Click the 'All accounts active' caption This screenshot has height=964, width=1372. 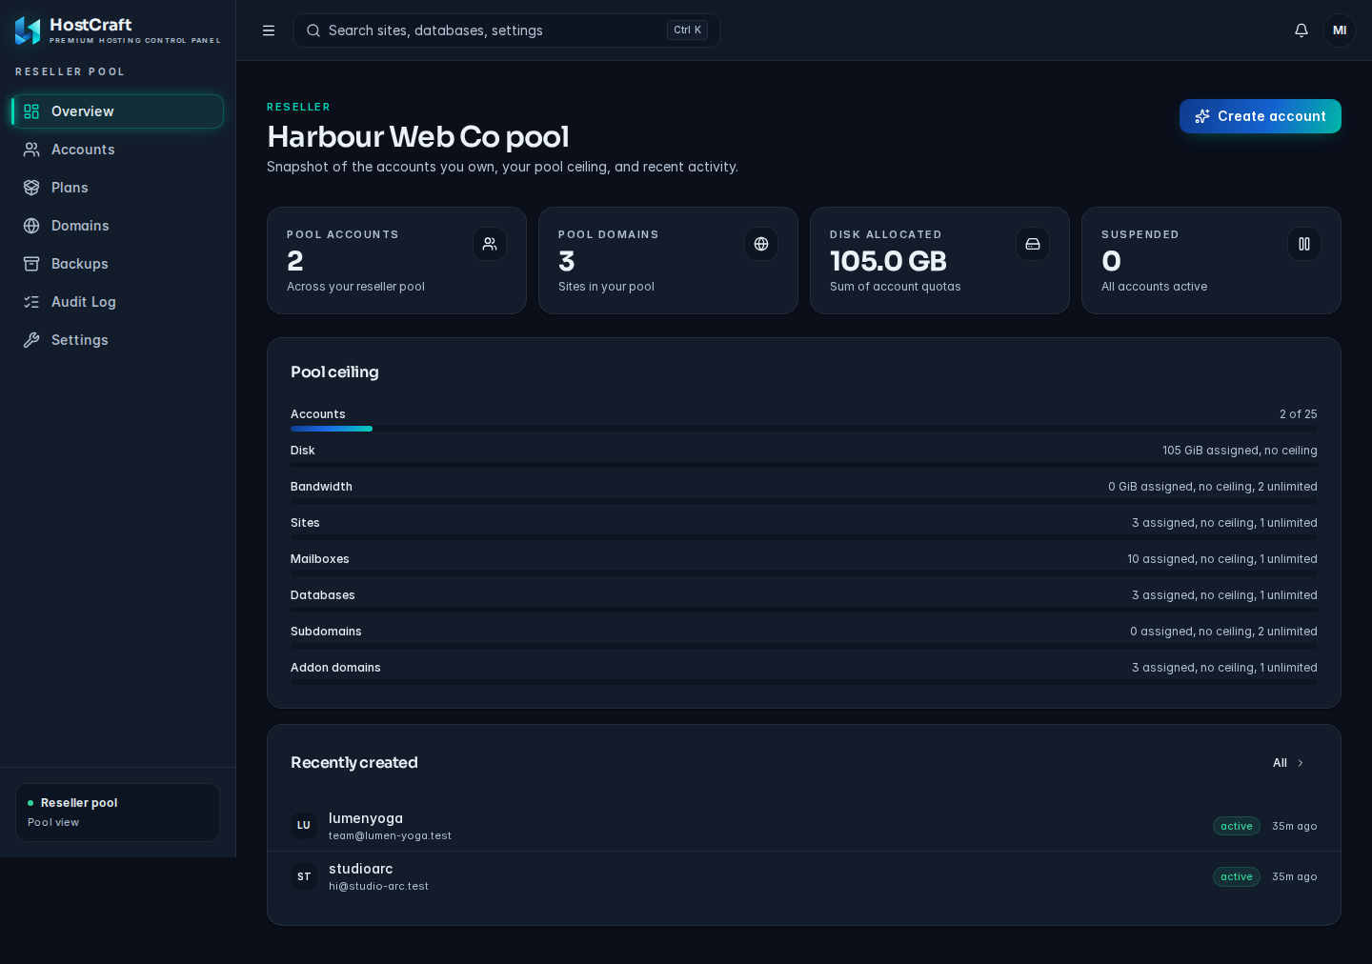click(x=1155, y=287)
